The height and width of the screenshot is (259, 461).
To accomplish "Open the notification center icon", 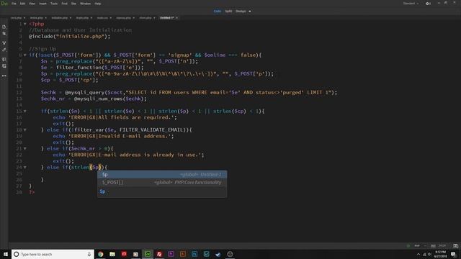I will [x=453, y=254].
